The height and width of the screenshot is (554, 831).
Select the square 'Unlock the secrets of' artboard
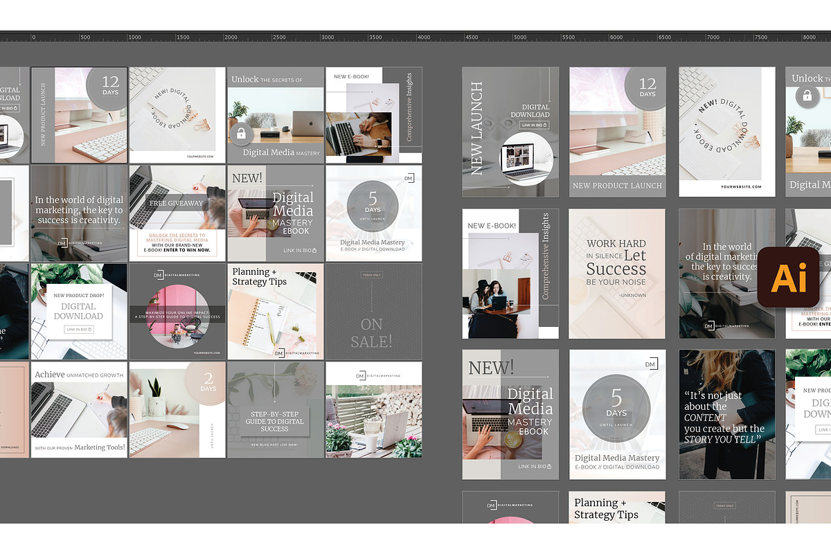pyautogui.click(x=276, y=115)
